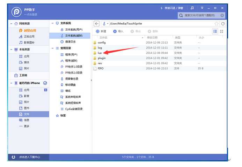Open 墙纸 wallpaper directory
Image resolution: width=242 pixels, height=167 pixels.
pyautogui.click(x=66, y=91)
